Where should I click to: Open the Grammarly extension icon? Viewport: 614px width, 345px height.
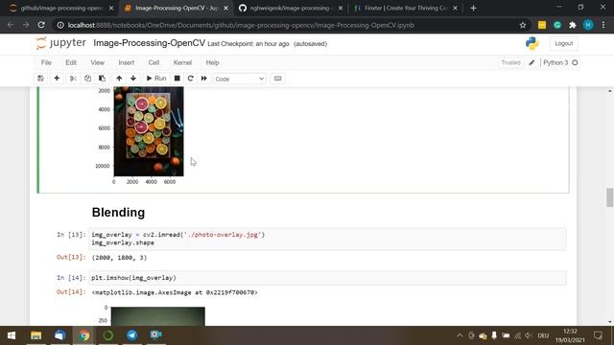(x=557, y=25)
